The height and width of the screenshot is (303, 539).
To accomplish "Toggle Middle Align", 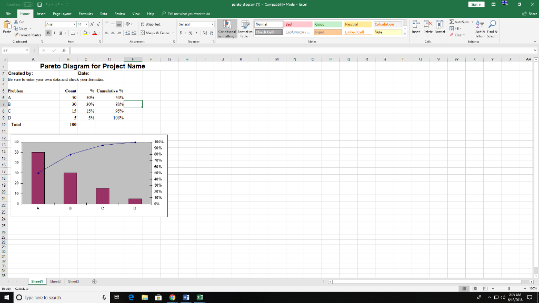I will coord(113,24).
